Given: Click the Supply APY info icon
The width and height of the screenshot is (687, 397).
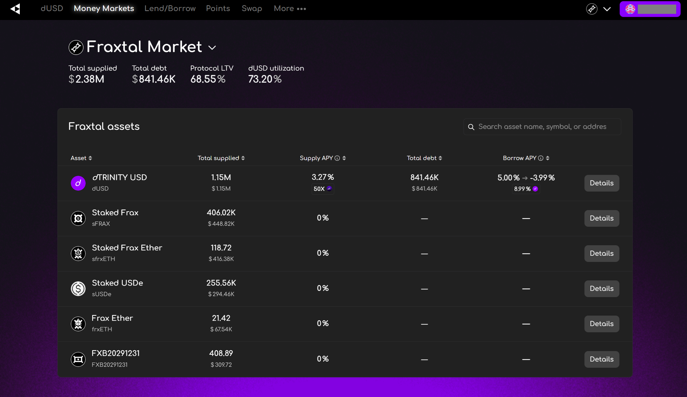Looking at the screenshot, I should click(337, 158).
